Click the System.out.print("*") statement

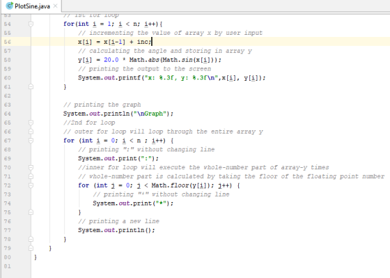pyautogui.click(x=133, y=203)
